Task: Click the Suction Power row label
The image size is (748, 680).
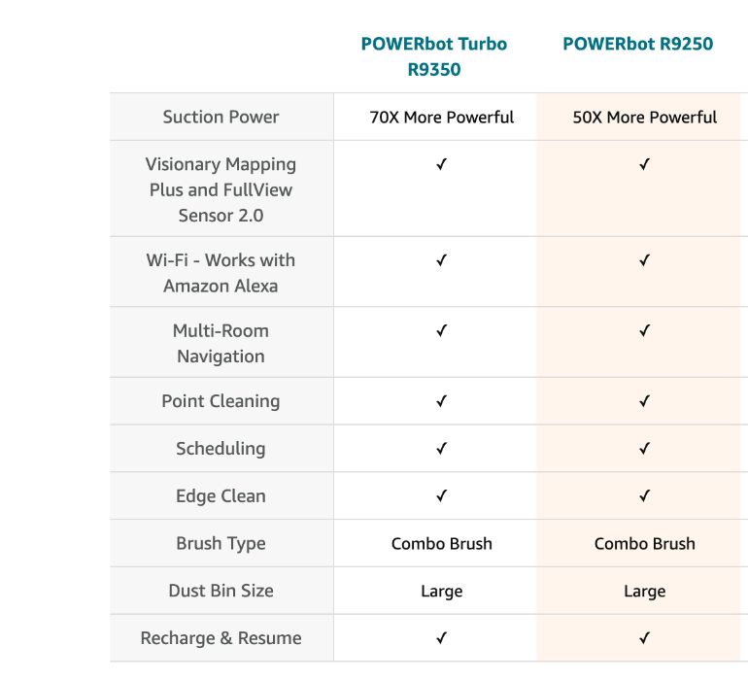Action: tap(221, 118)
